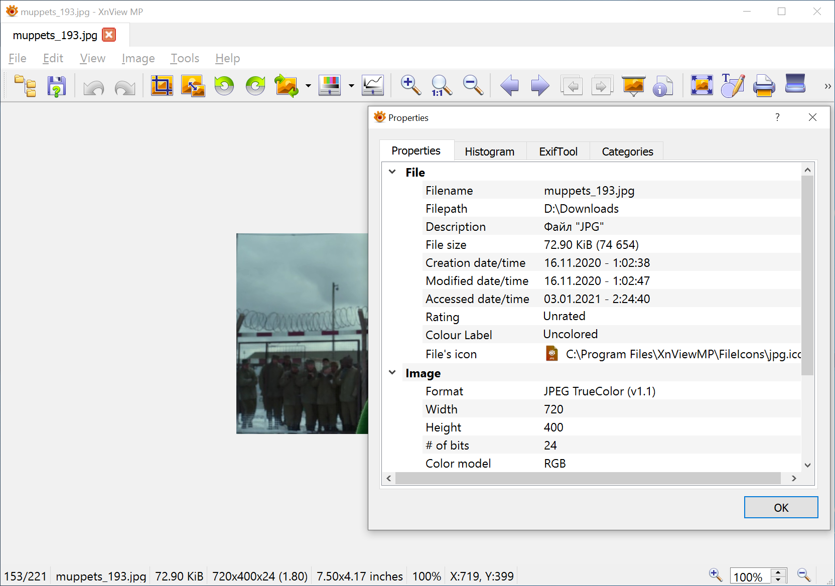Close the muppets_193.jpg tab

tap(109, 35)
